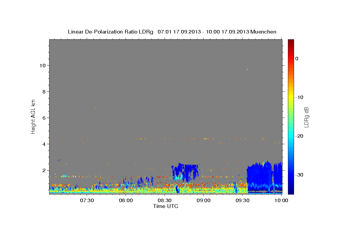Click the 'Muenchen' station name in title

coord(263,32)
